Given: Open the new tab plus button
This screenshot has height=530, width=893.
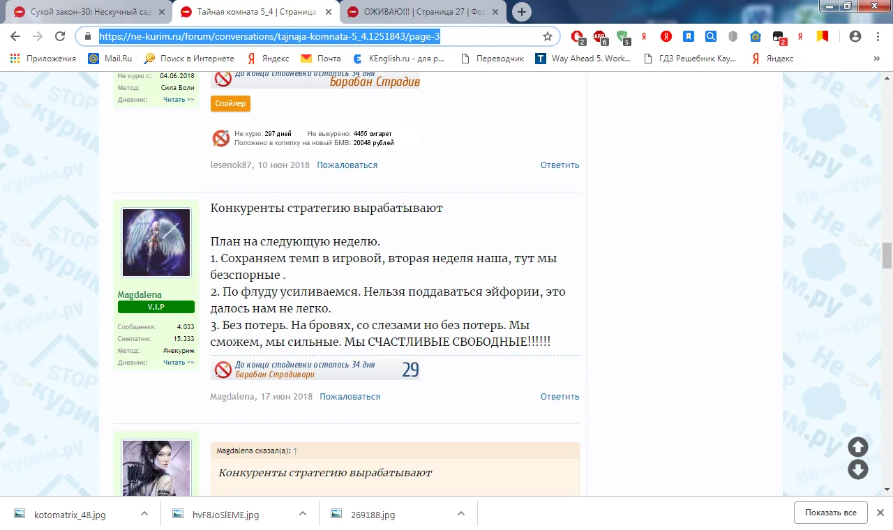Looking at the screenshot, I should coord(522,12).
